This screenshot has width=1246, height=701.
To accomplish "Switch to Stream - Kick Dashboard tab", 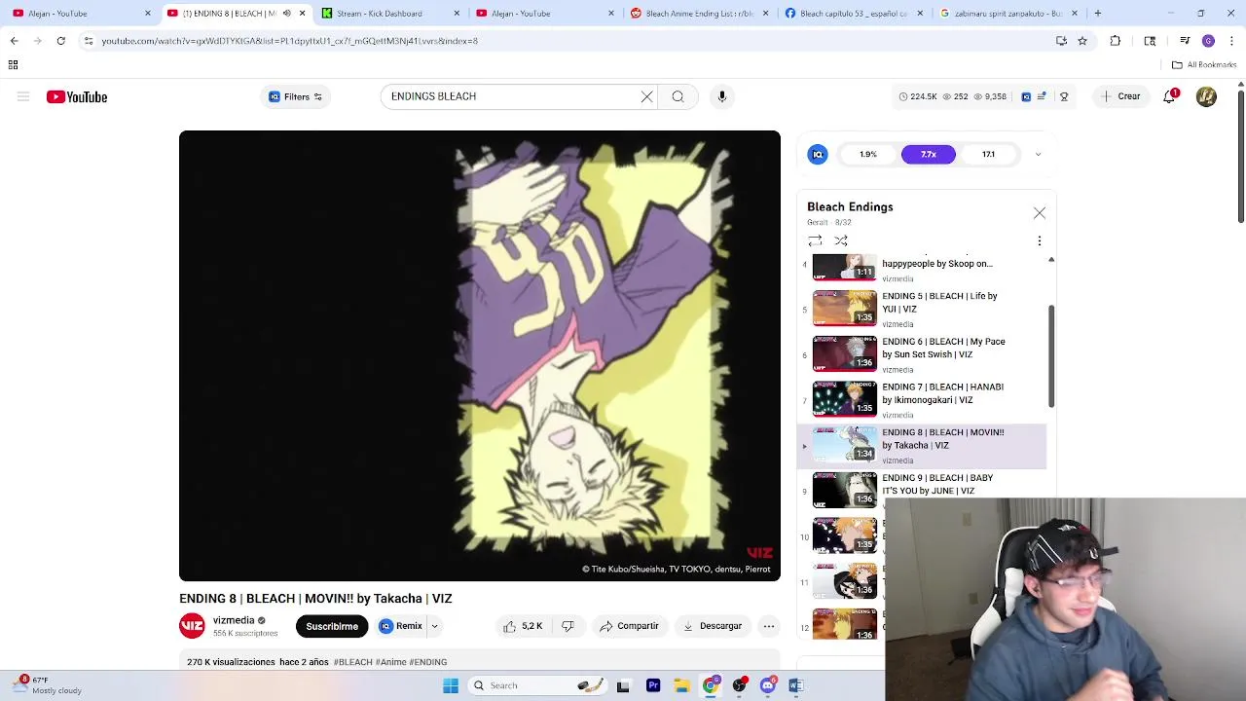I will pyautogui.click(x=388, y=14).
